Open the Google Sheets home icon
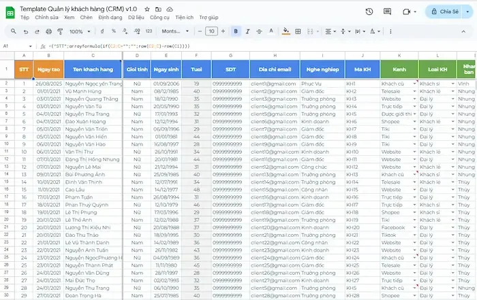This screenshot has height=300, width=477. pyautogui.click(x=10, y=13)
